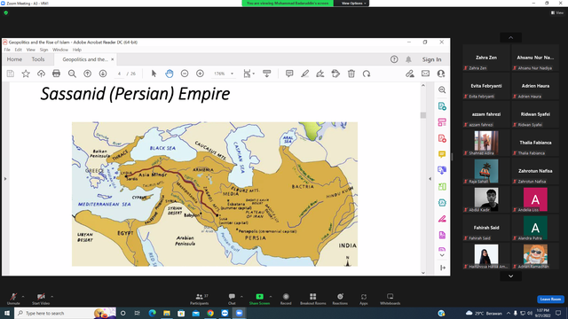Click the star bookmark icon in Acrobat toolbar
Screen dimensions: 568x319
pos(26,74)
